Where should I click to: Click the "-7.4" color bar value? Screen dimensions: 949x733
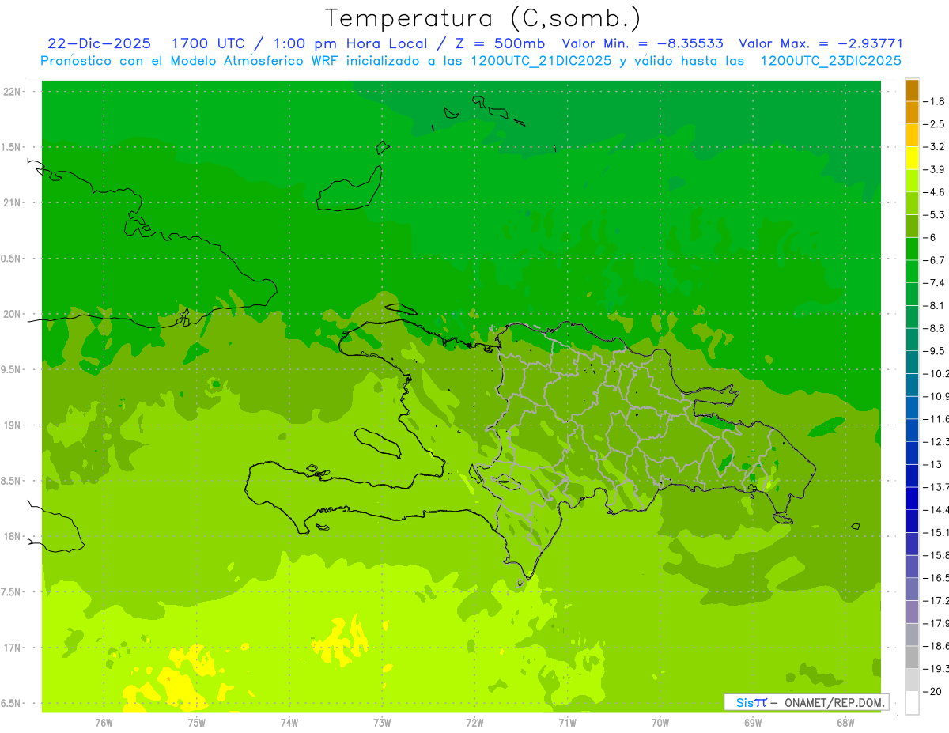(x=934, y=283)
